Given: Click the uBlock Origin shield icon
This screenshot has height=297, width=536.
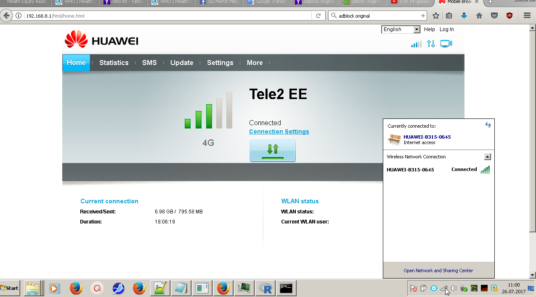Looking at the screenshot, I should tap(509, 16).
